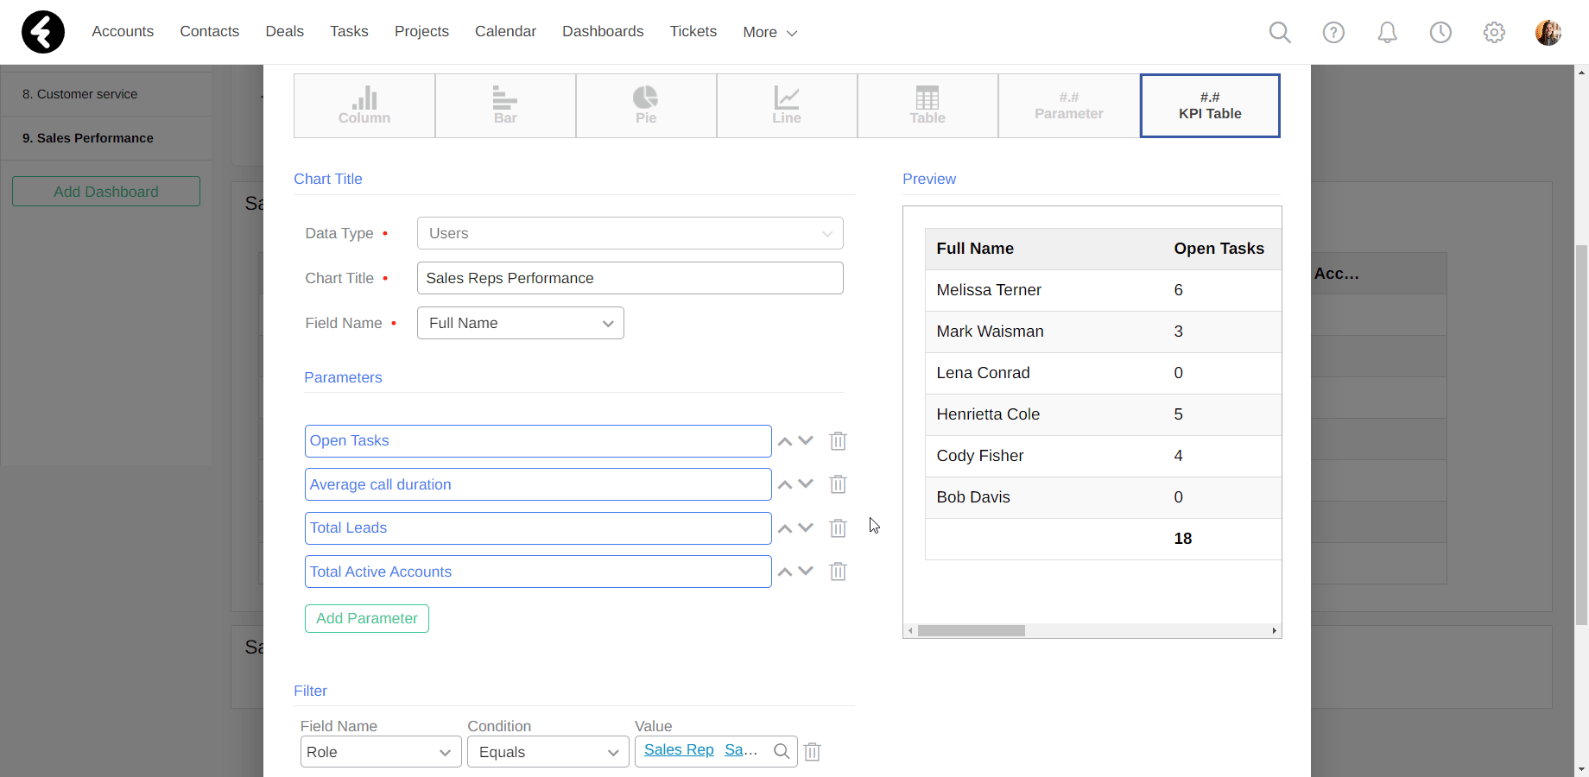The width and height of the screenshot is (1589, 777).
Task: Go to Tasks in top navigation
Action: pos(349,31)
